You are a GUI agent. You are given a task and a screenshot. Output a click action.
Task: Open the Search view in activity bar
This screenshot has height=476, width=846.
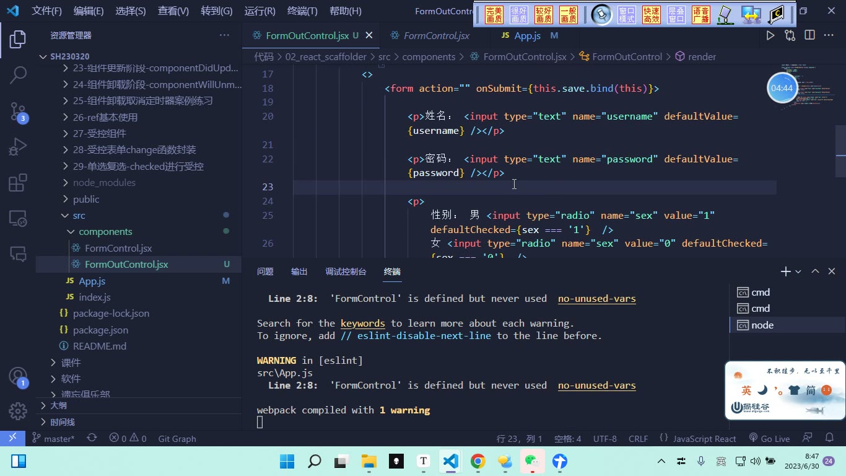pos(18,75)
